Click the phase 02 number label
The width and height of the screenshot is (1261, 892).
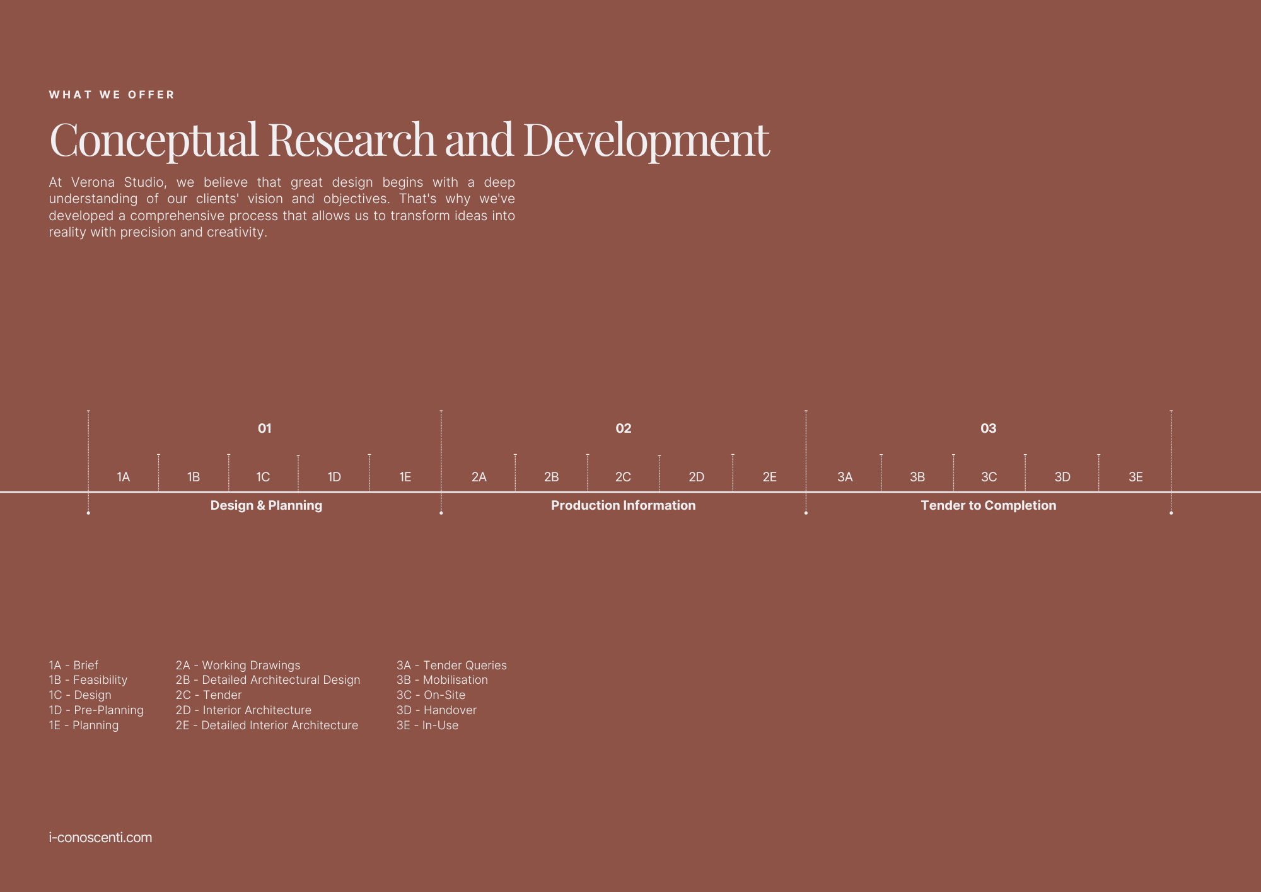point(623,428)
